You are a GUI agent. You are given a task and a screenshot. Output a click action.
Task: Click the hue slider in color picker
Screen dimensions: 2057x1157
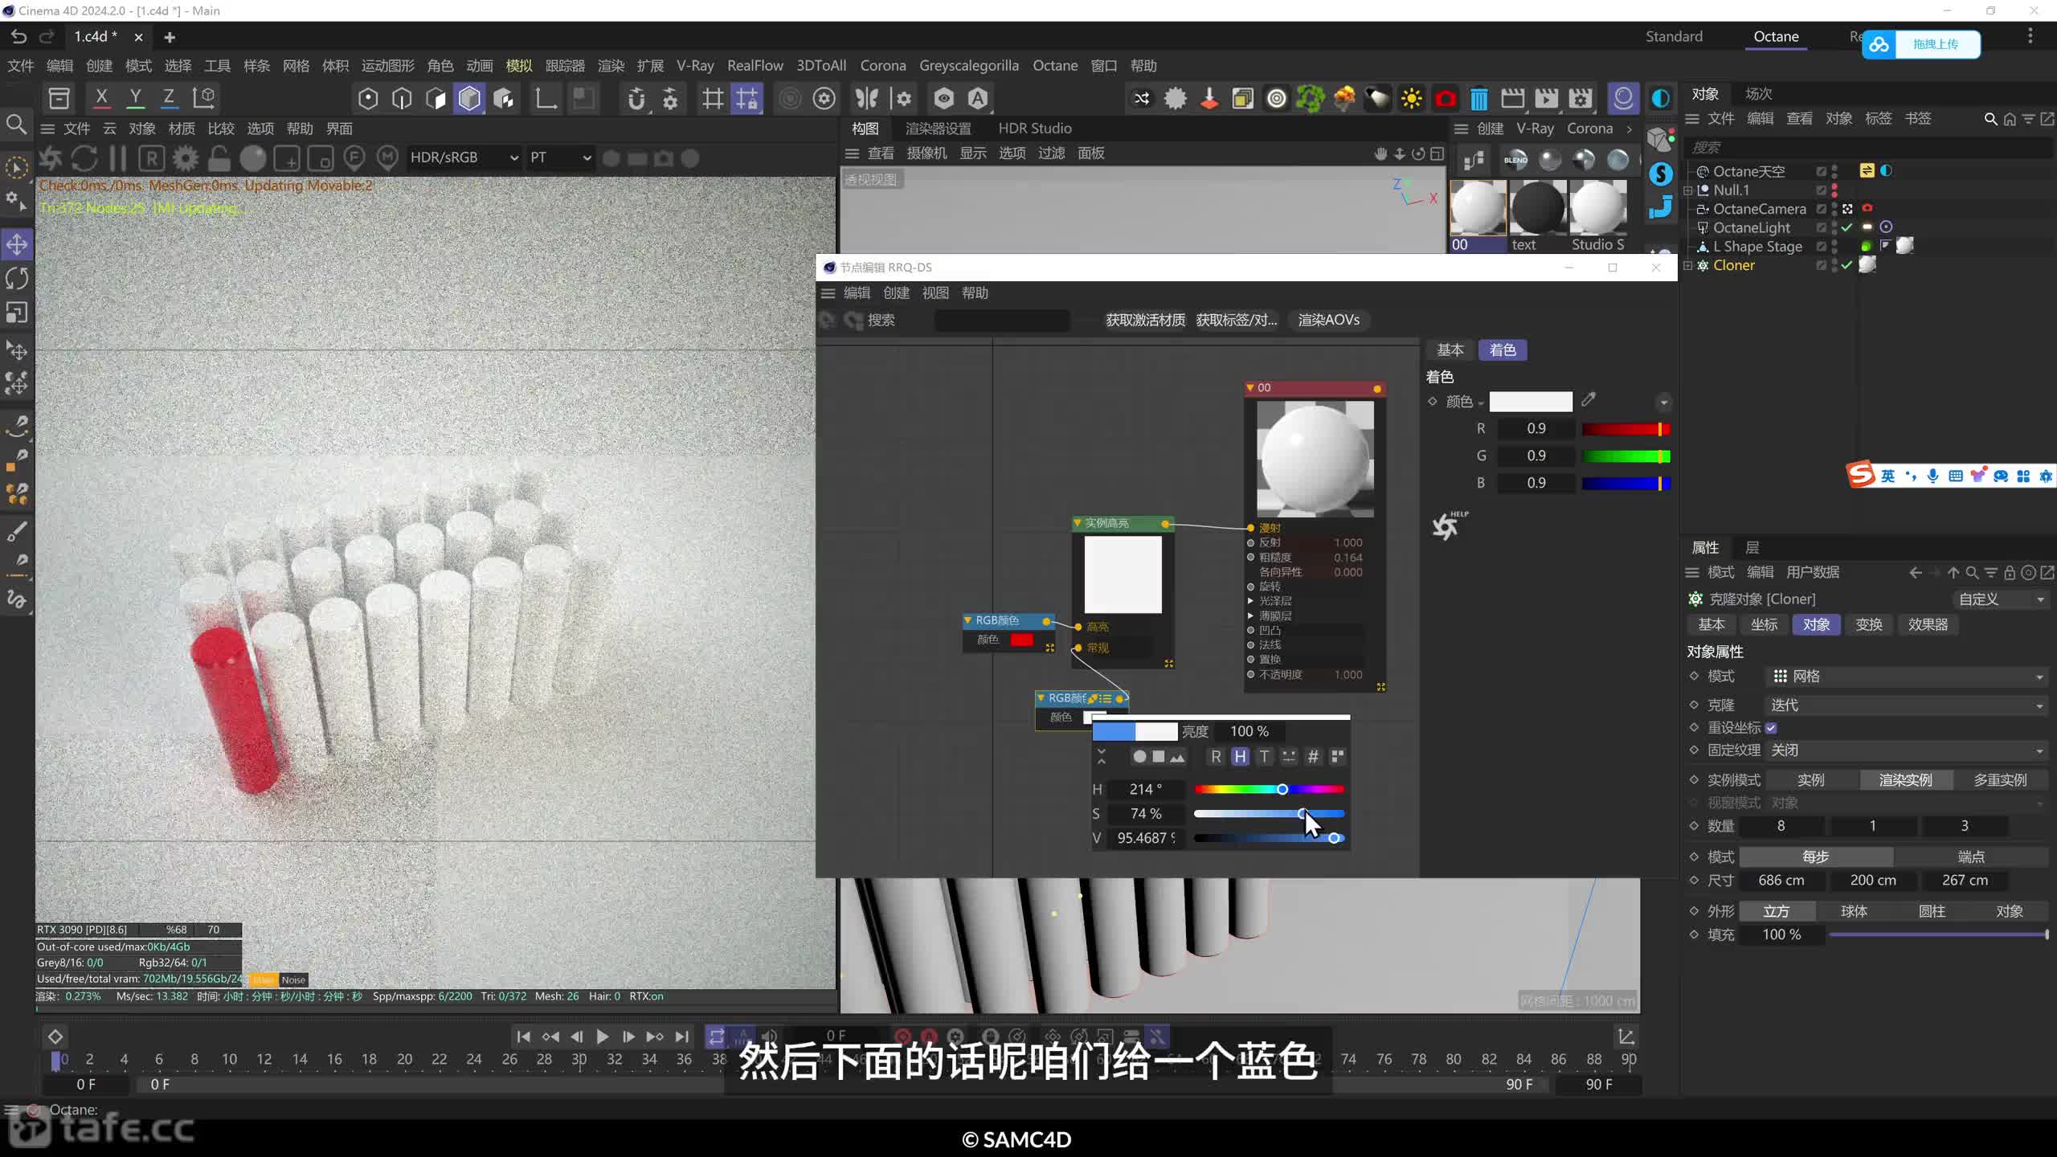click(x=1269, y=790)
